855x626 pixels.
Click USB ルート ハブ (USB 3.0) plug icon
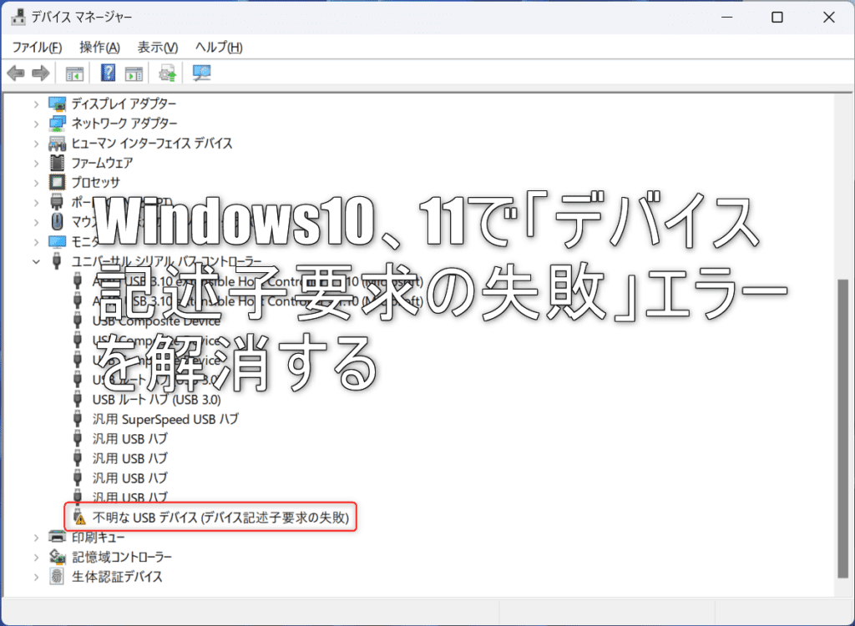78,400
